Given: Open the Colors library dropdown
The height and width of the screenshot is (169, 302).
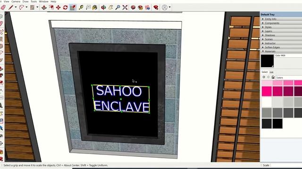Looking at the screenshot, I should (x=289, y=77).
